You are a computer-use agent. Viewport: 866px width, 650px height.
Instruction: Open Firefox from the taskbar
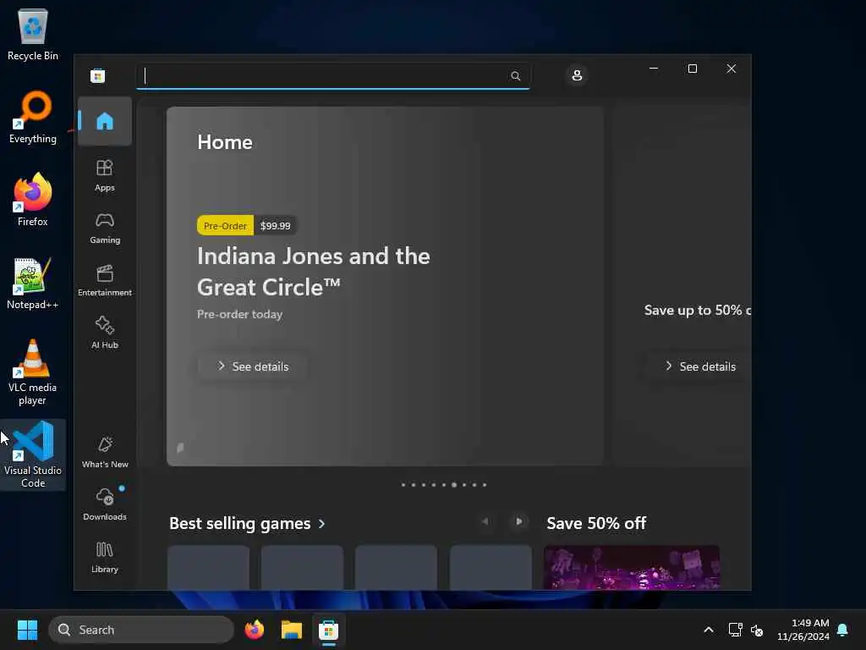tap(254, 630)
